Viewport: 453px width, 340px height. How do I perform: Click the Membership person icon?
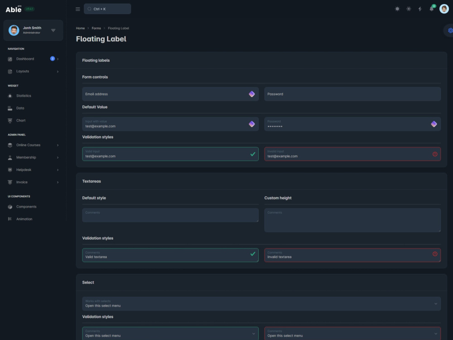click(x=10, y=158)
